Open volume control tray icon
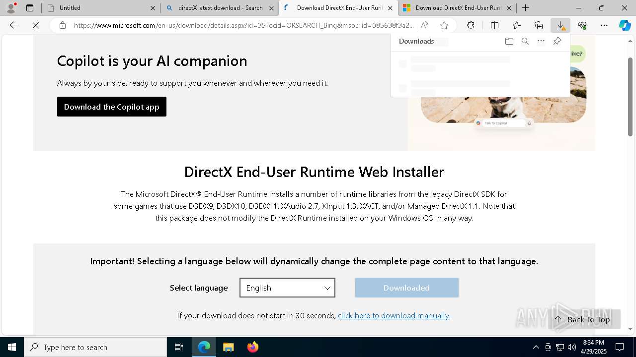Screen dimensions: 636x357 (x=572, y=347)
